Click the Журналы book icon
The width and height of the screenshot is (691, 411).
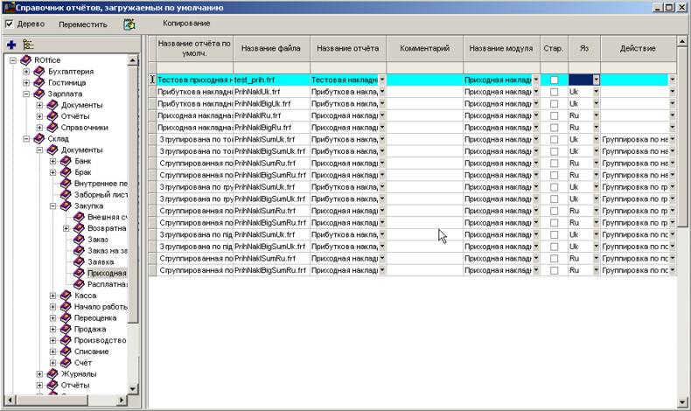tap(52, 374)
